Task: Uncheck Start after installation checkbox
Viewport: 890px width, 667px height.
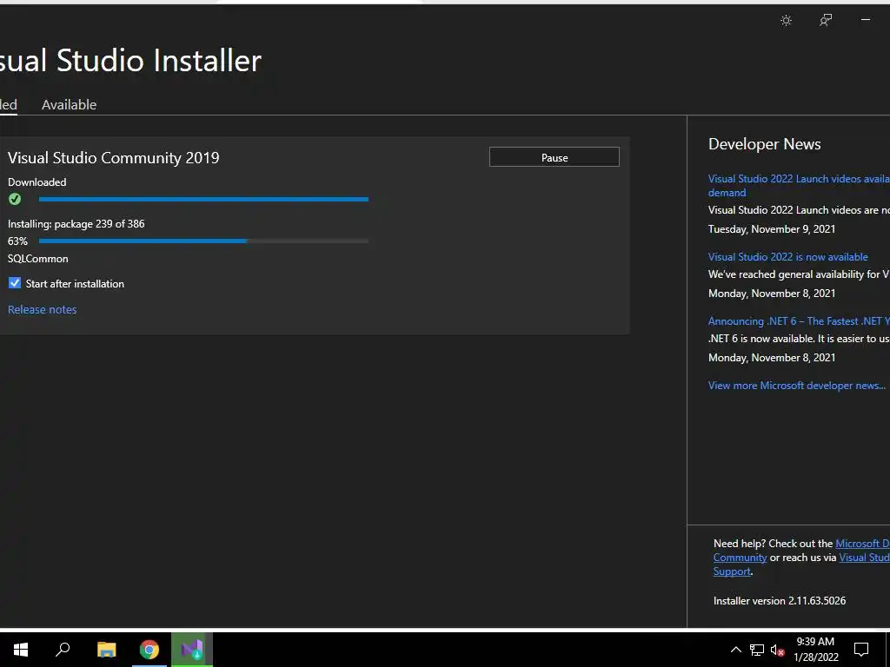Action: (x=15, y=283)
